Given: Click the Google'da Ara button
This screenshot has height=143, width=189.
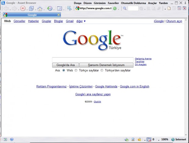Looking at the screenshot, I should (x=66, y=65).
